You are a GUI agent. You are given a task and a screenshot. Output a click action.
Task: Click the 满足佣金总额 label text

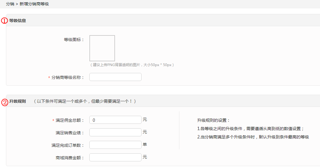tap(70, 120)
